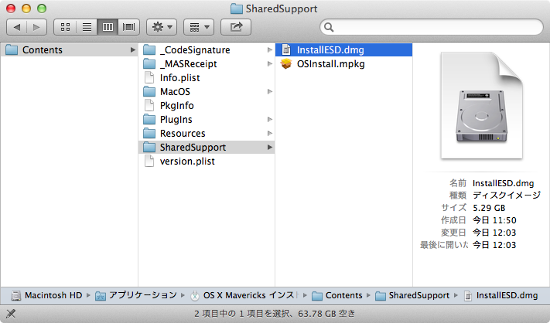Click the InstallESD.dmg disk image file icon
Viewport: 550px width, 323px height.
click(286, 49)
